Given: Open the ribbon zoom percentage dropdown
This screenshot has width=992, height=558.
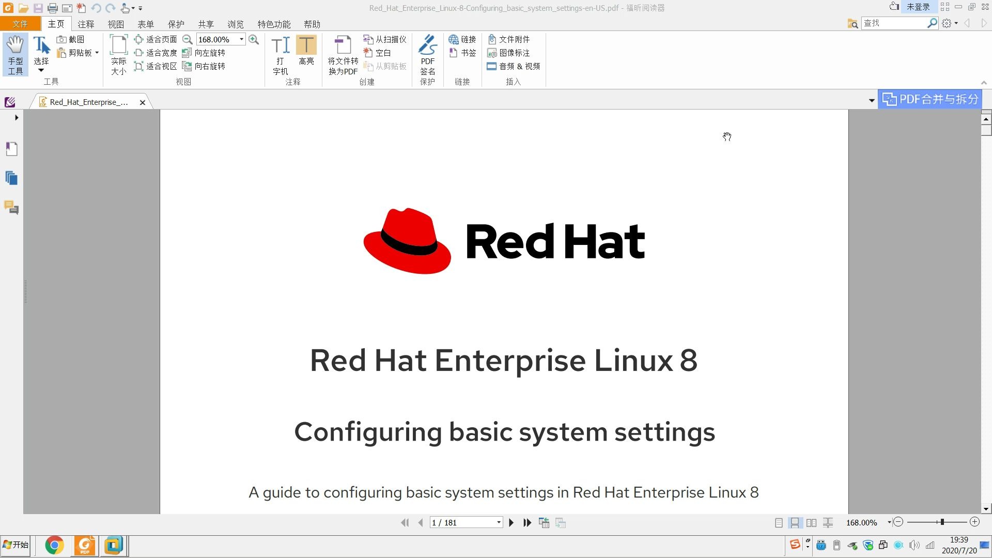Looking at the screenshot, I should click(241, 39).
